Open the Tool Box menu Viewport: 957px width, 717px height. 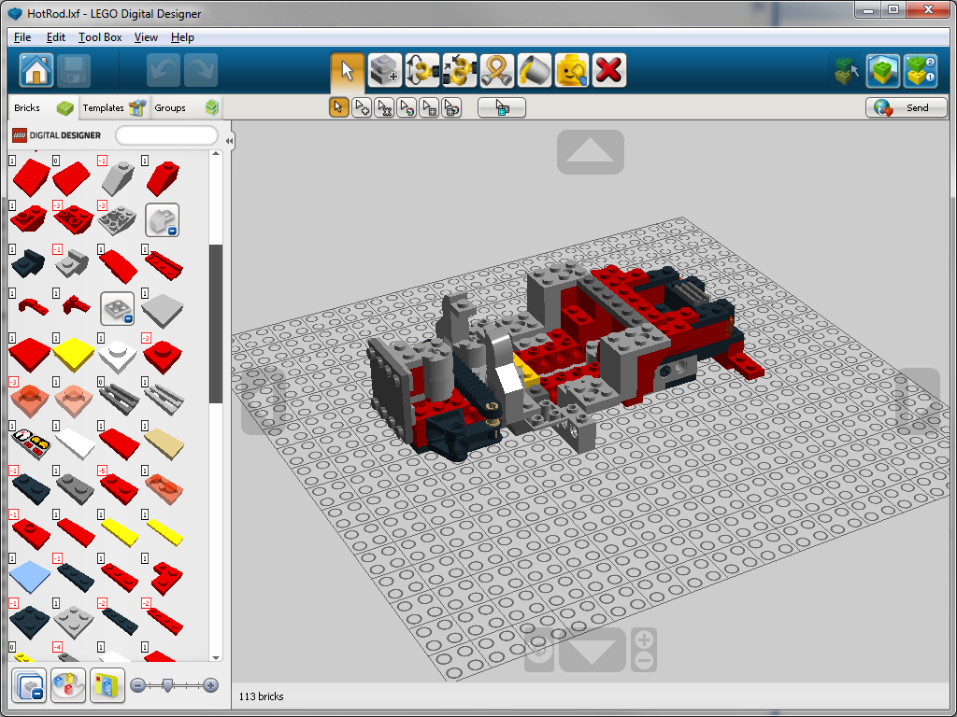click(x=100, y=37)
